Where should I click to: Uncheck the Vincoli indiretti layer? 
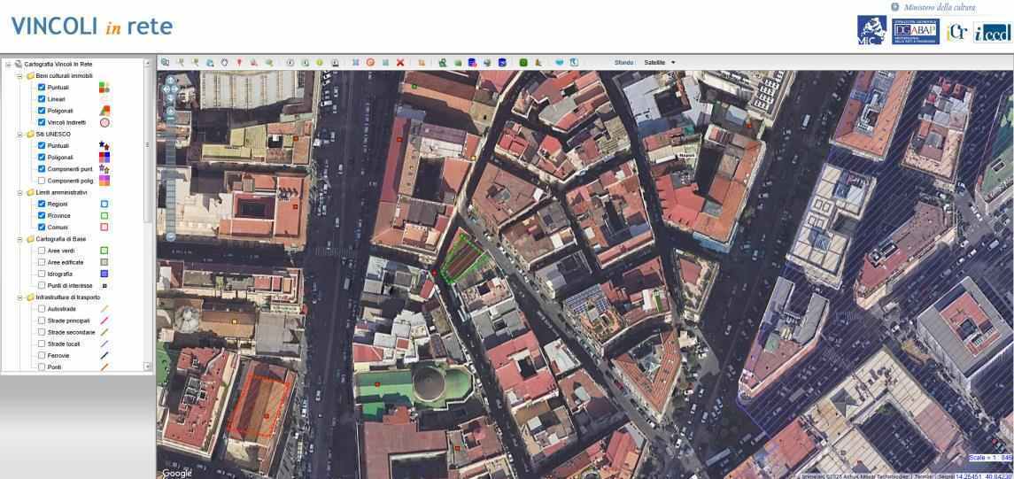click(x=42, y=122)
